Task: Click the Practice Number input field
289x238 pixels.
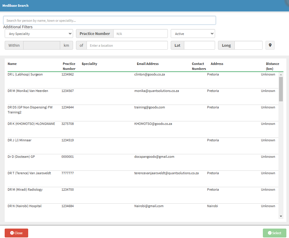Action: pyautogui.click(x=140, y=34)
